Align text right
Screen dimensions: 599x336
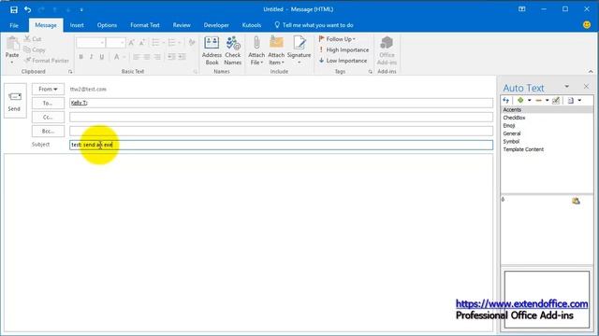point(157,57)
